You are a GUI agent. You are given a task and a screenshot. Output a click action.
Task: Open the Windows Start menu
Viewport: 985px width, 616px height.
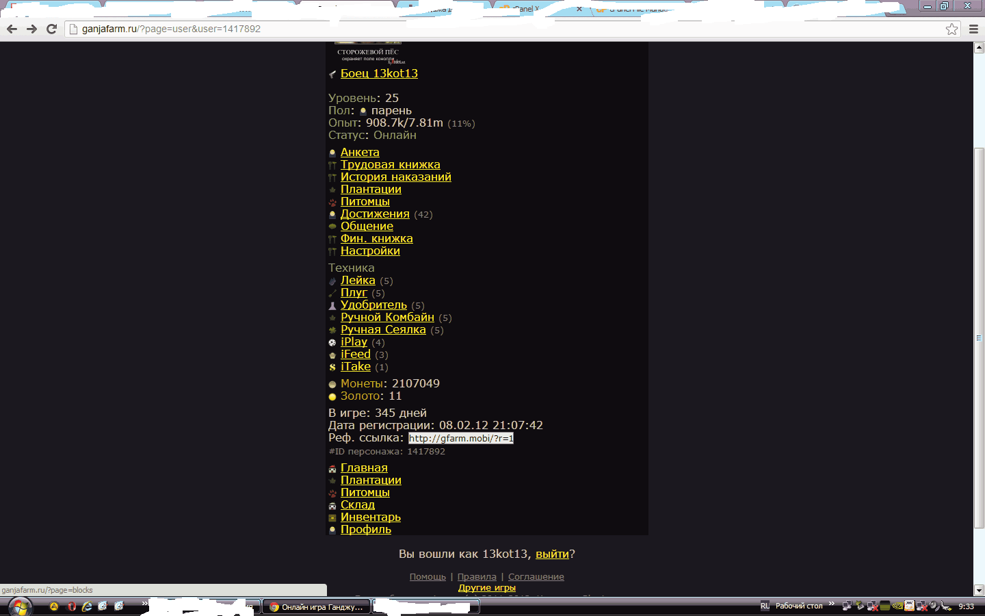click(19, 606)
